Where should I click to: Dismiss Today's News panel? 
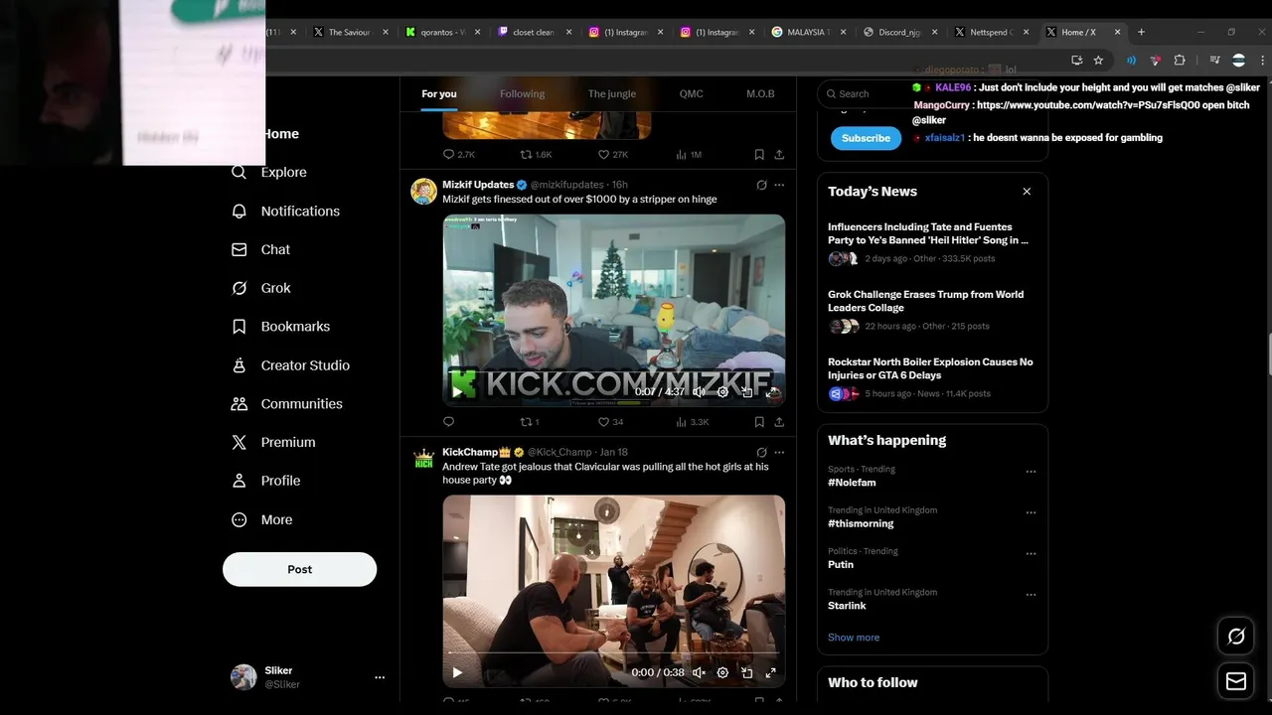click(1027, 192)
